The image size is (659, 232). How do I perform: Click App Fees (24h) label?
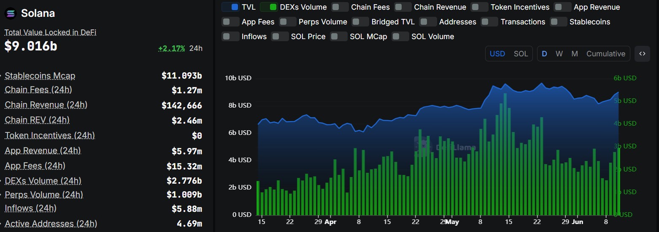pos(35,166)
